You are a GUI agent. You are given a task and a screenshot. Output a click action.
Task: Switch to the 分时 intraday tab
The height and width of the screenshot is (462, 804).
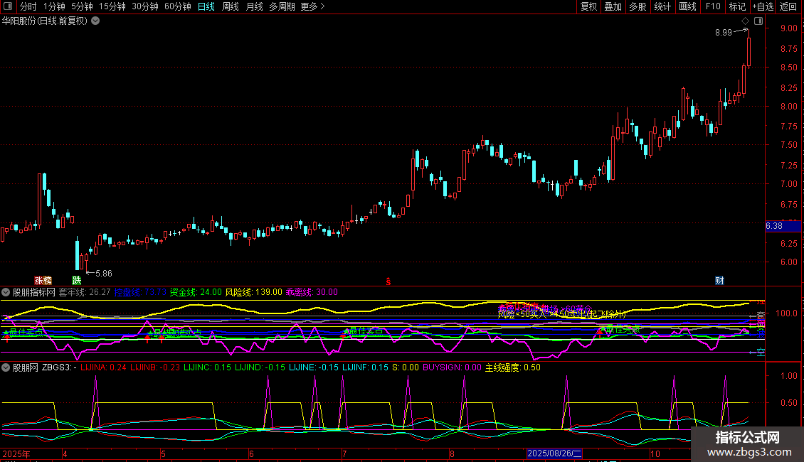(x=28, y=7)
